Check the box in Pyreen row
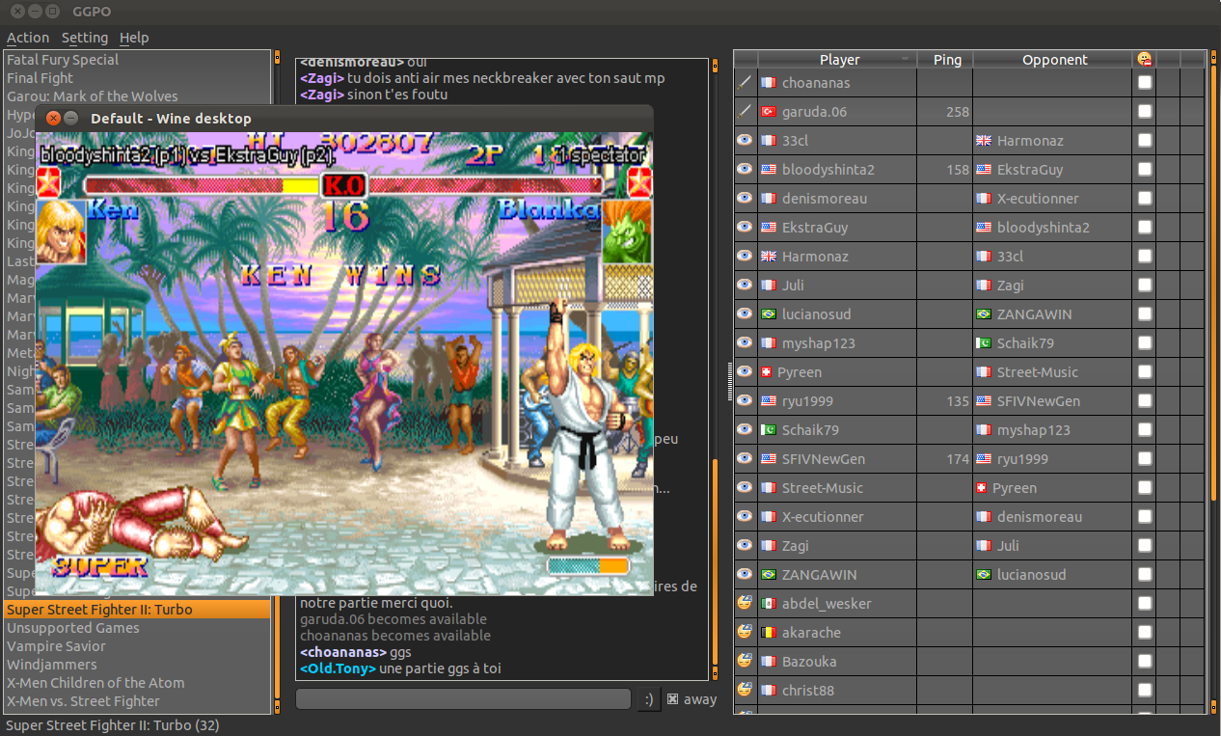 tap(1144, 372)
